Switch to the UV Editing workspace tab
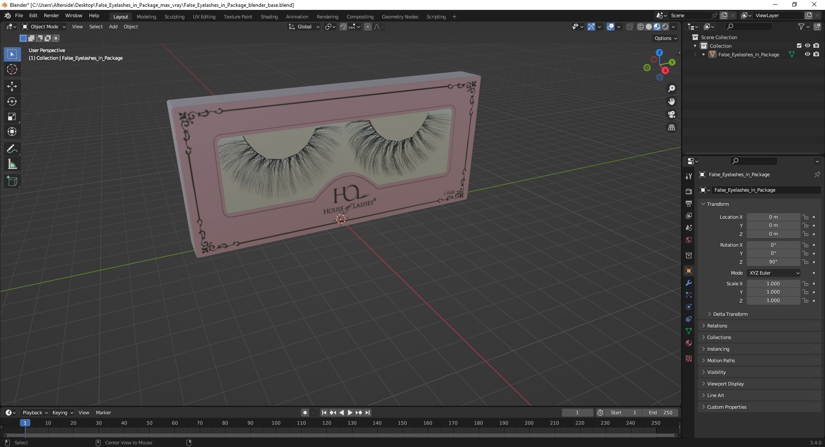Image resolution: width=825 pixels, height=447 pixels. tap(204, 17)
